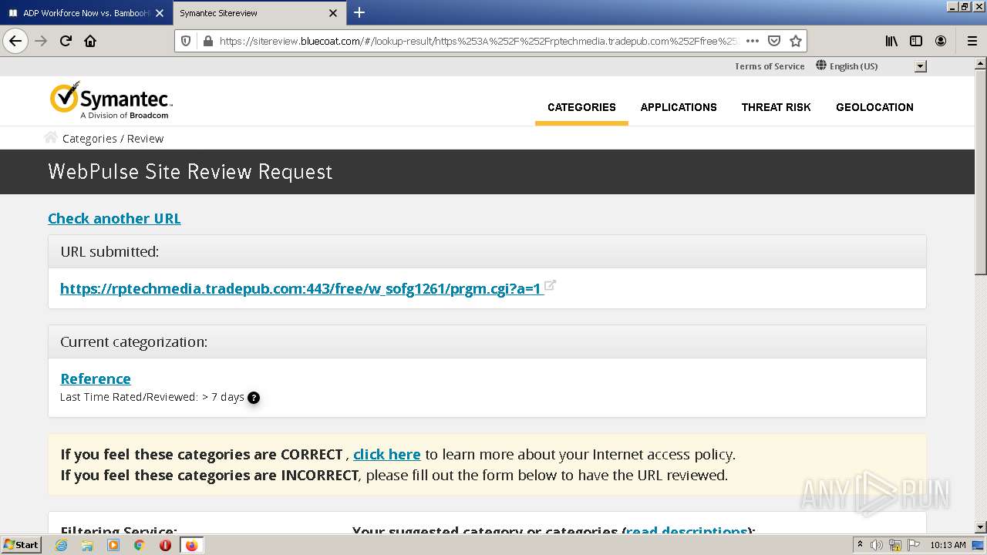Launch Chrome from taskbar

[139, 545]
